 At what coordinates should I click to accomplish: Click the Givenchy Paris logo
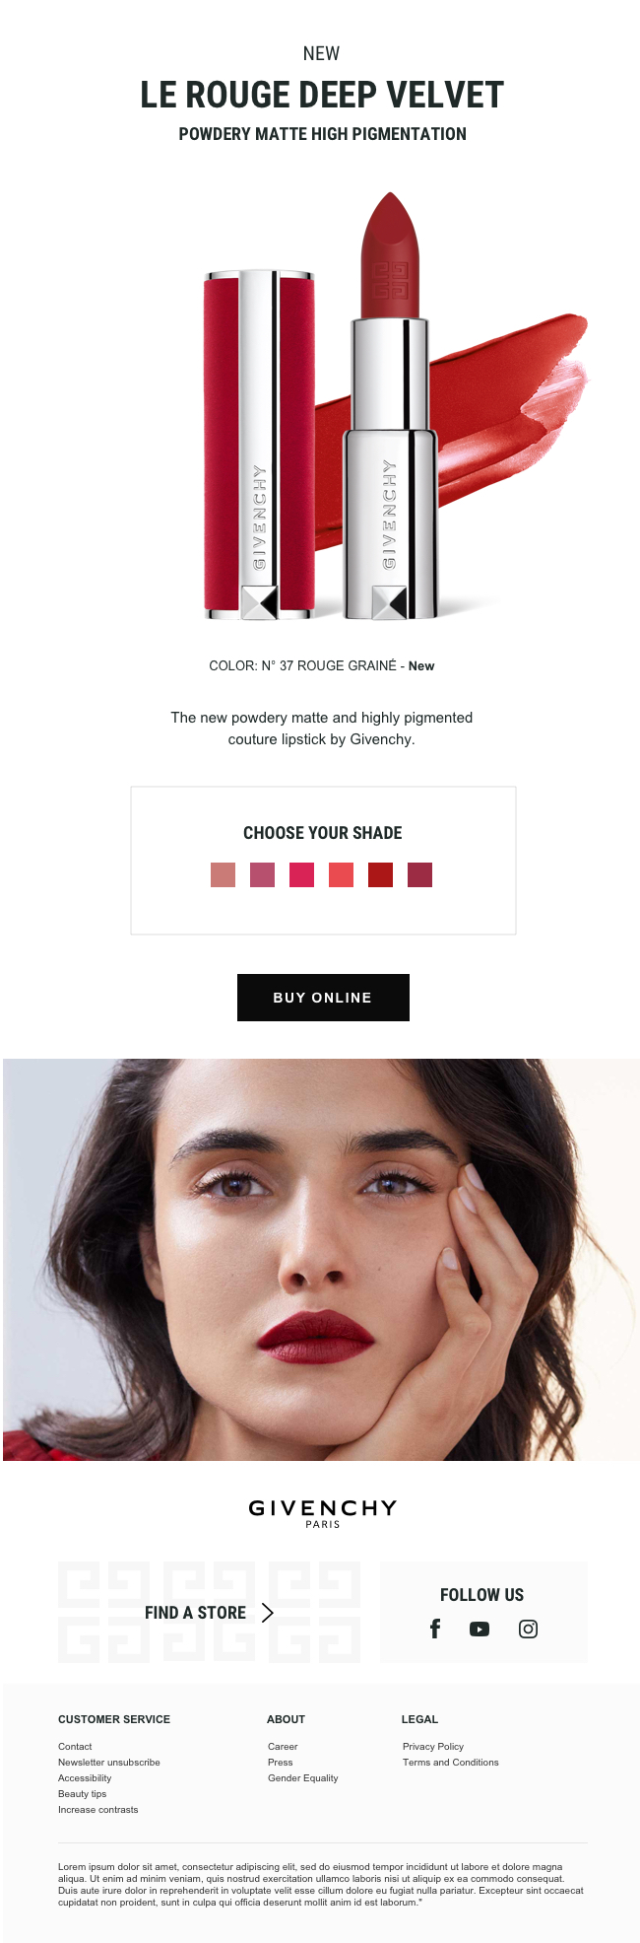(323, 1512)
